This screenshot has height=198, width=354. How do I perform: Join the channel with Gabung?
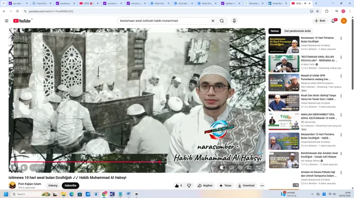(x=53, y=186)
